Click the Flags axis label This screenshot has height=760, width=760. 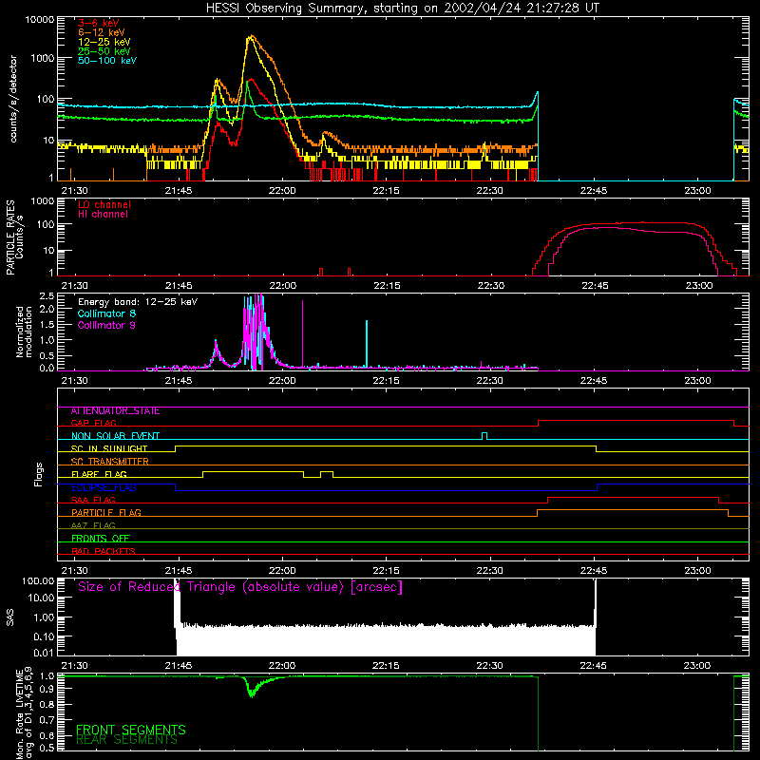[39, 474]
